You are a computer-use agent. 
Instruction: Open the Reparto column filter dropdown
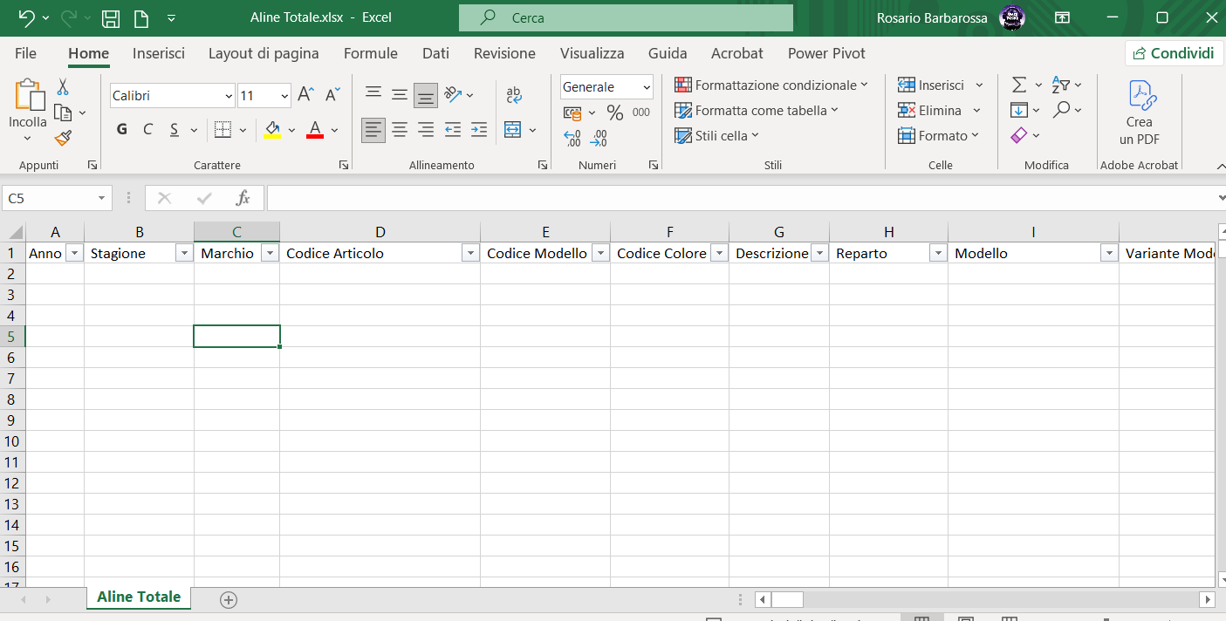pyautogui.click(x=938, y=253)
